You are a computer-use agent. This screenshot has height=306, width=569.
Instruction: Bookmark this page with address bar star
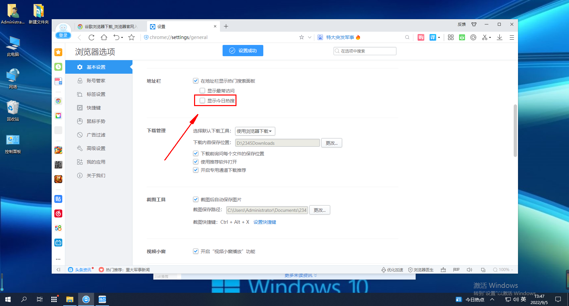(x=301, y=37)
